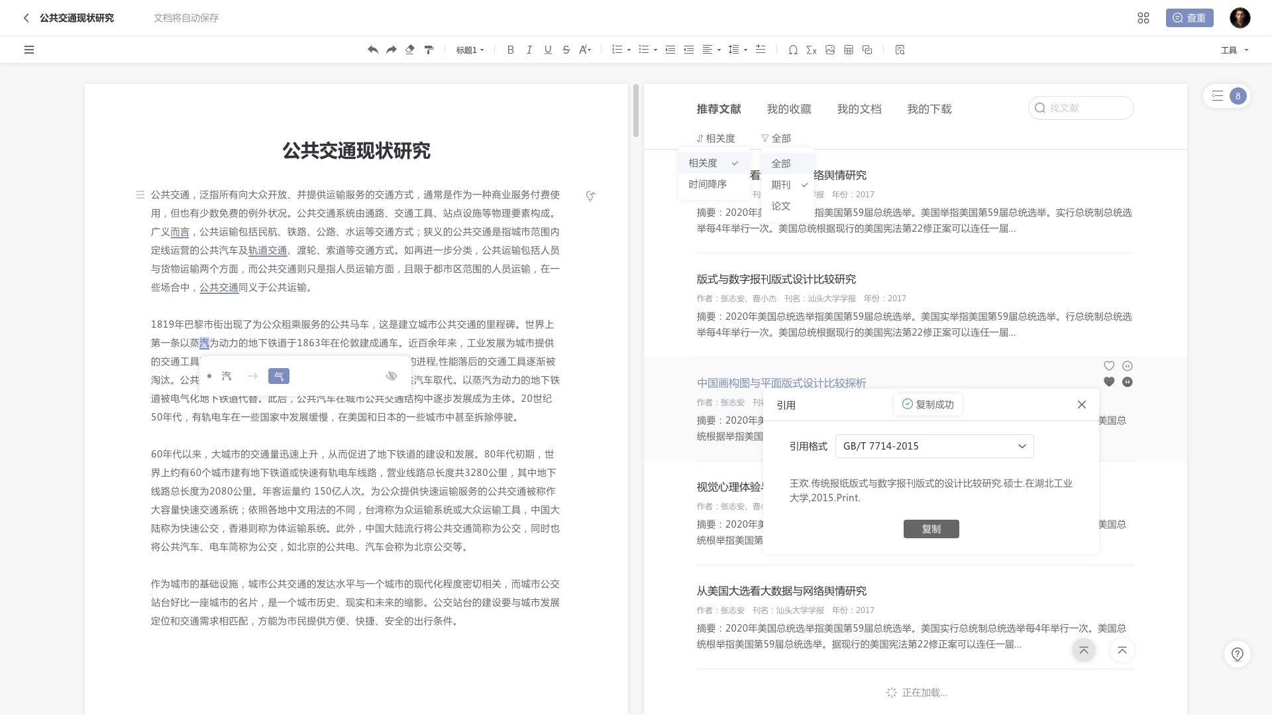Cite article with outlined quote icon
This screenshot has height=715, width=1272.
pyautogui.click(x=1128, y=366)
